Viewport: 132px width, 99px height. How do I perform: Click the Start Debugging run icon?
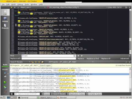5,87
